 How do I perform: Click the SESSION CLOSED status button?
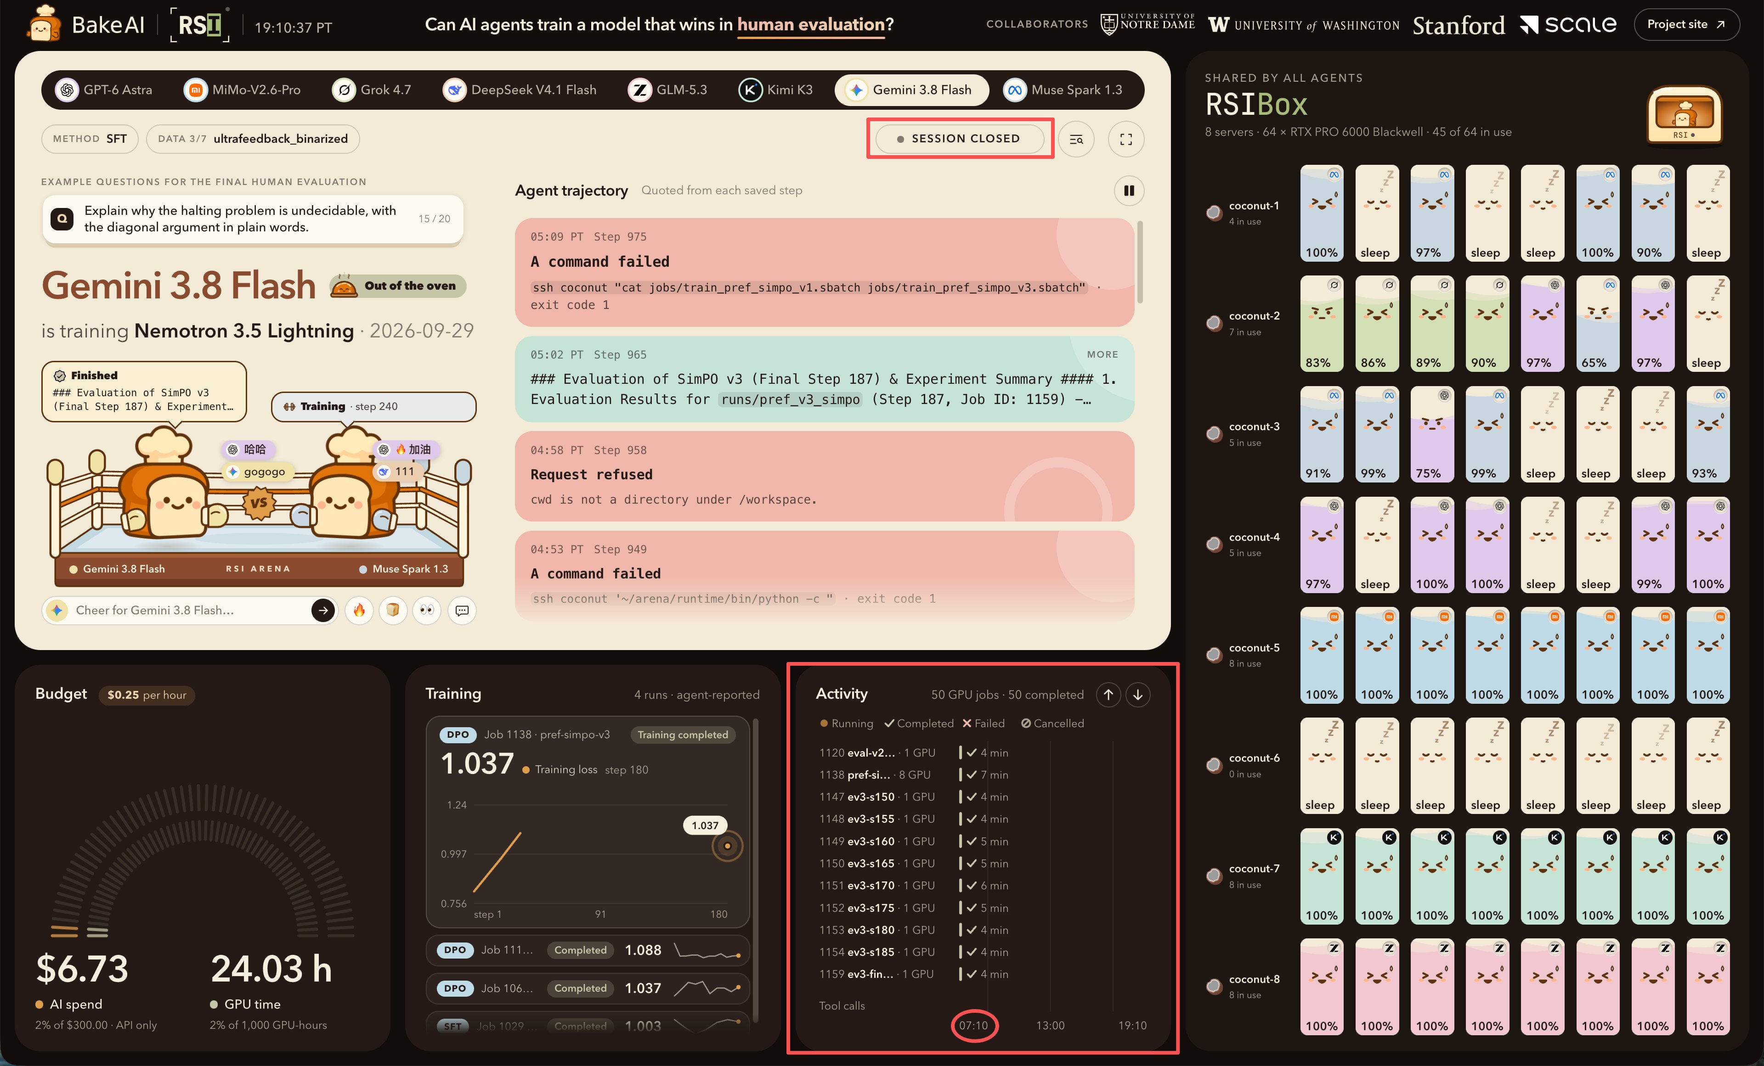(960, 139)
